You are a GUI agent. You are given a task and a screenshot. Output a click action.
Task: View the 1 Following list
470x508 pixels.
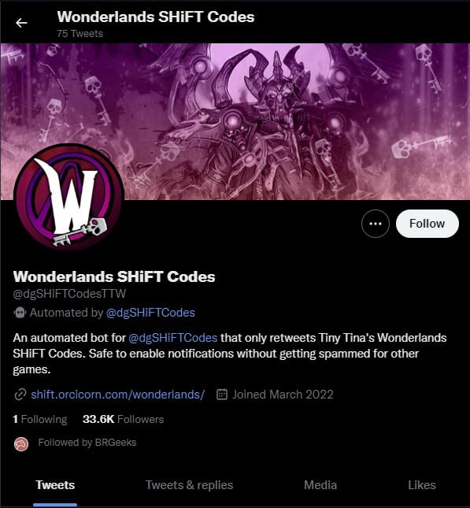pos(40,419)
